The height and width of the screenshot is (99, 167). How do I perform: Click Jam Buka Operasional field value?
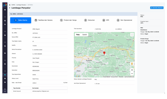click(x=114, y=84)
